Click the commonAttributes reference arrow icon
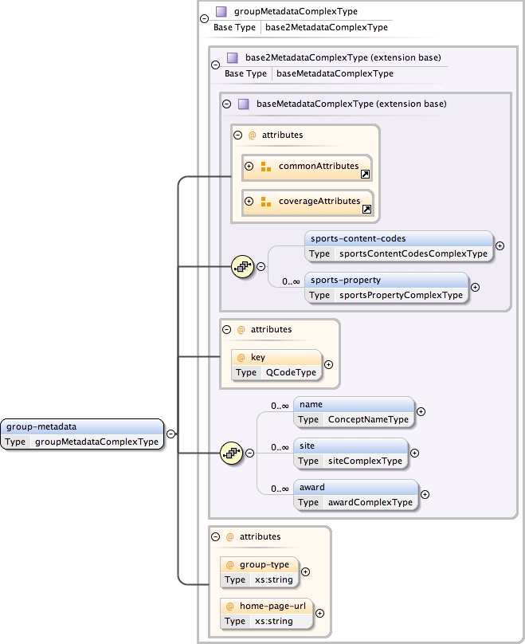This screenshot has width=525, height=644. (x=366, y=173)
